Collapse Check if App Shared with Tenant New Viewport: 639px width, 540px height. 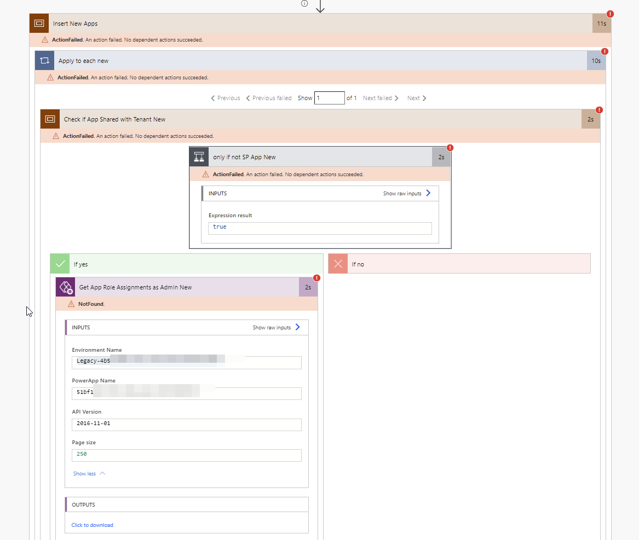pos(320,119)
